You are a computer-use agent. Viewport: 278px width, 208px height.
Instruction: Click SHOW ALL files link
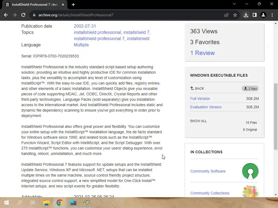(198, 121)
